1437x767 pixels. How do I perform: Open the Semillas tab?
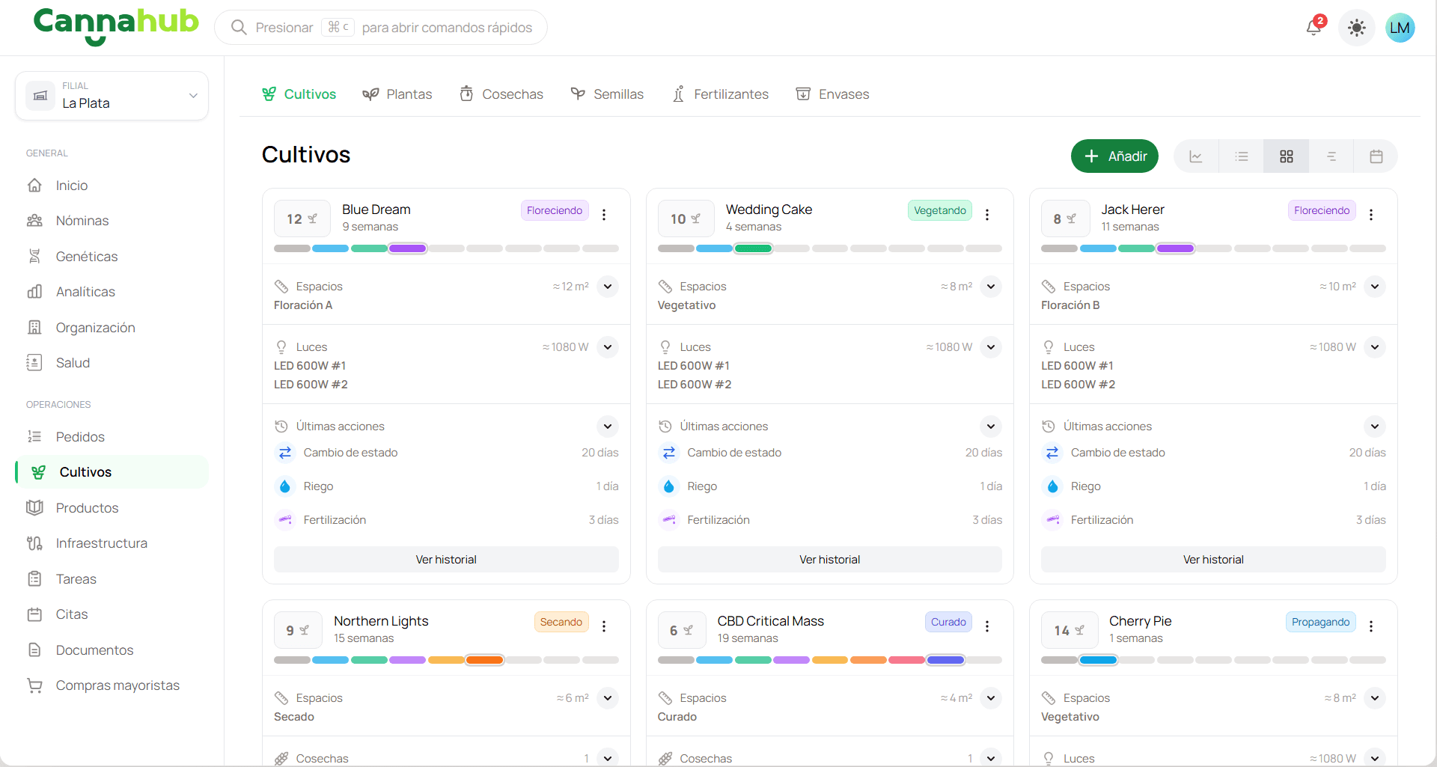(607, 94)
